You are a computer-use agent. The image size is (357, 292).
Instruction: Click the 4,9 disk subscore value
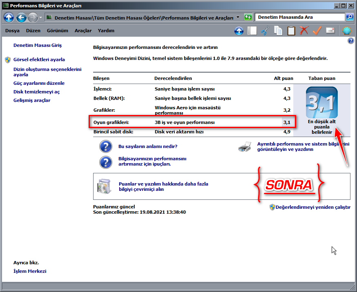coord(287,132)
